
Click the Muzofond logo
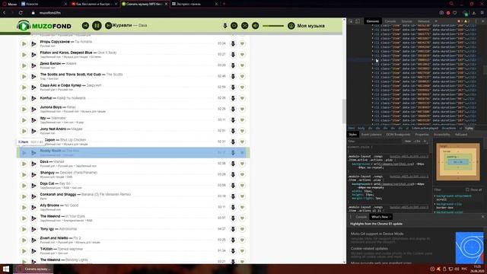(44, 26)
